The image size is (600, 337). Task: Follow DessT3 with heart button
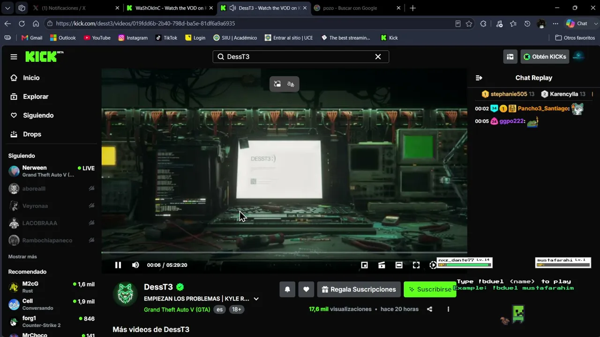coord(306,289)
